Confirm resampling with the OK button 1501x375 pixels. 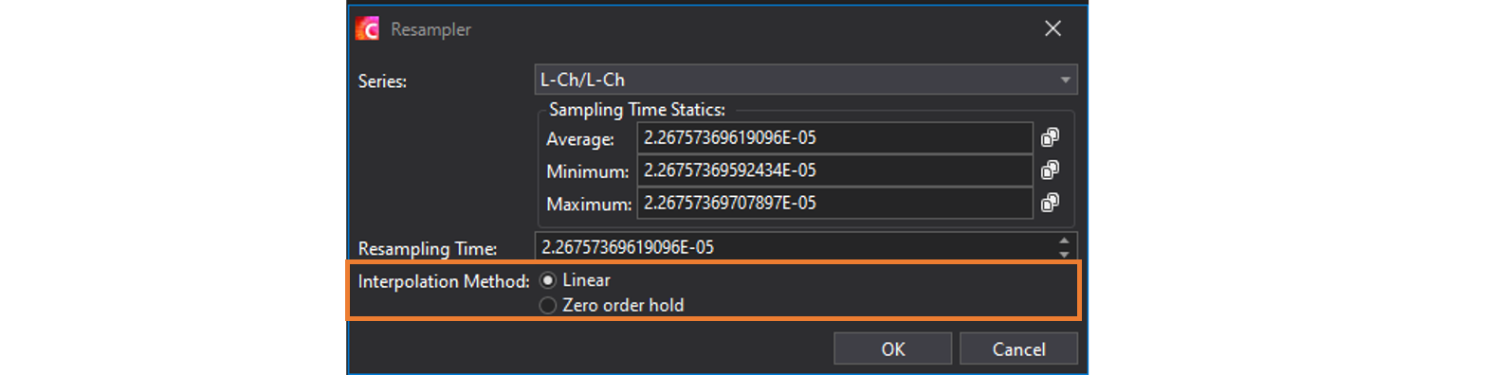coord(892,348)
